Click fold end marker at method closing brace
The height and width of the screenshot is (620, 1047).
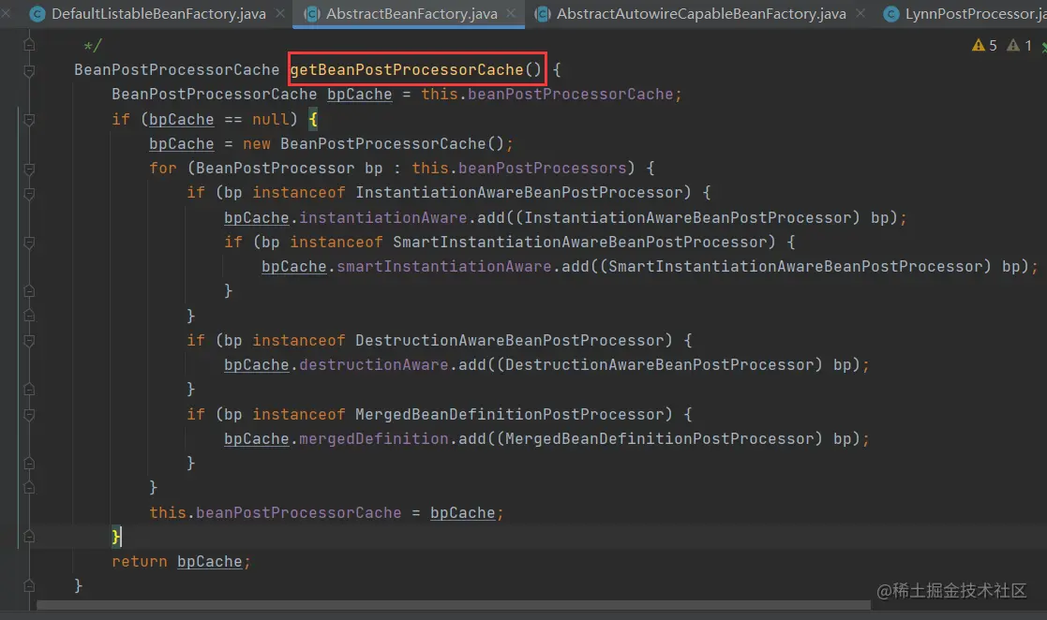point(29,586)
